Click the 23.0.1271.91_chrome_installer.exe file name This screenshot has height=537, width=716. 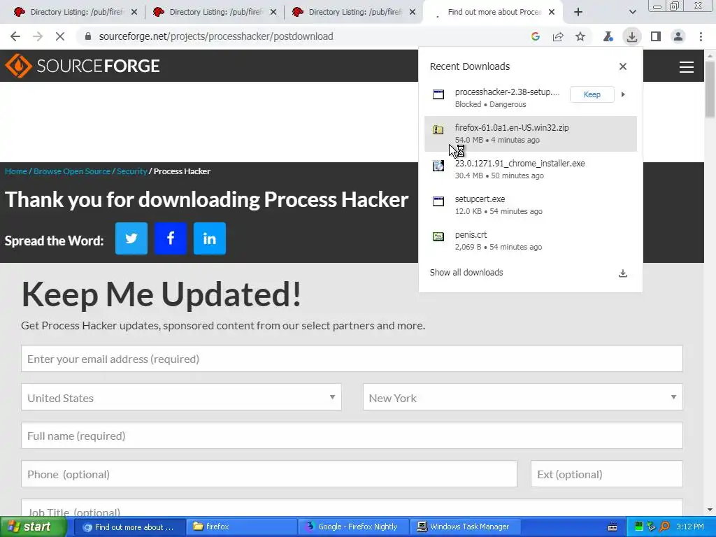tap(520, 164)
